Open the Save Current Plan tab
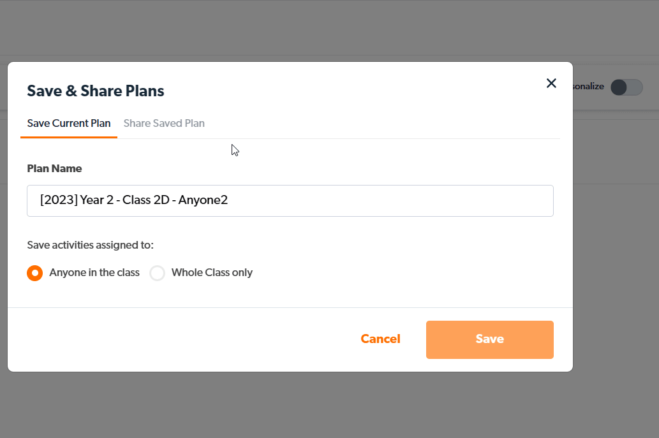 point(68,123)
